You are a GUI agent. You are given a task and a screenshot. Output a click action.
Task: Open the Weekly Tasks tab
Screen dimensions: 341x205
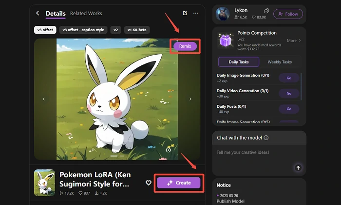(x=280, y=62)
